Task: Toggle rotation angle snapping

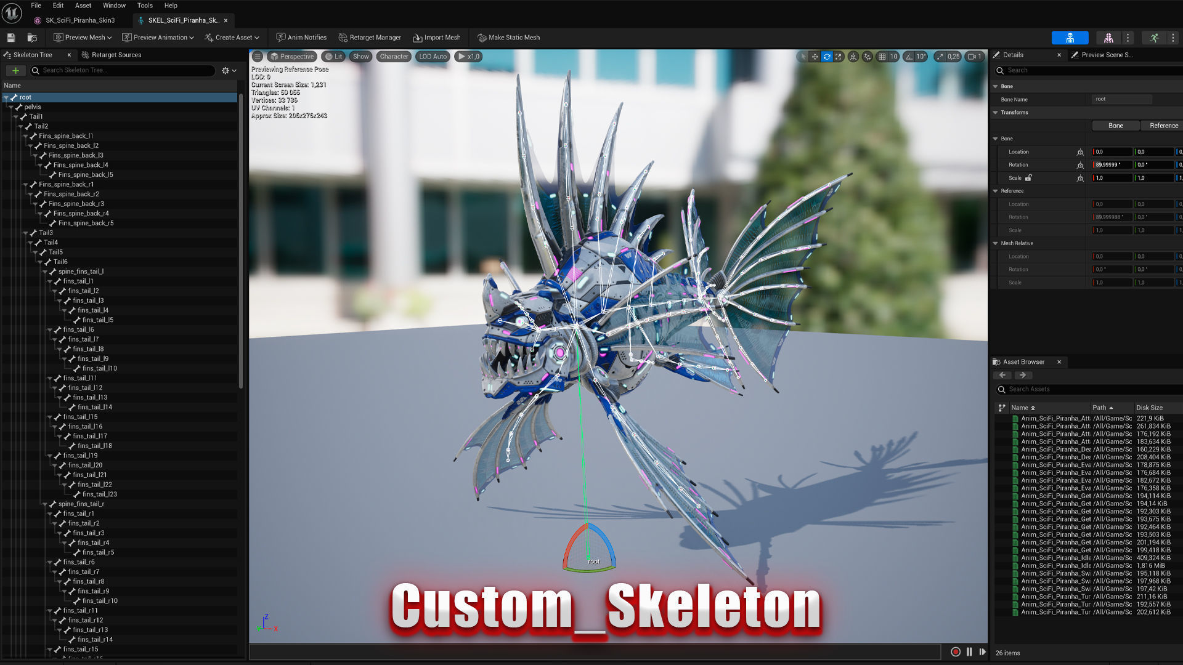Action: (x=909, y=57)
